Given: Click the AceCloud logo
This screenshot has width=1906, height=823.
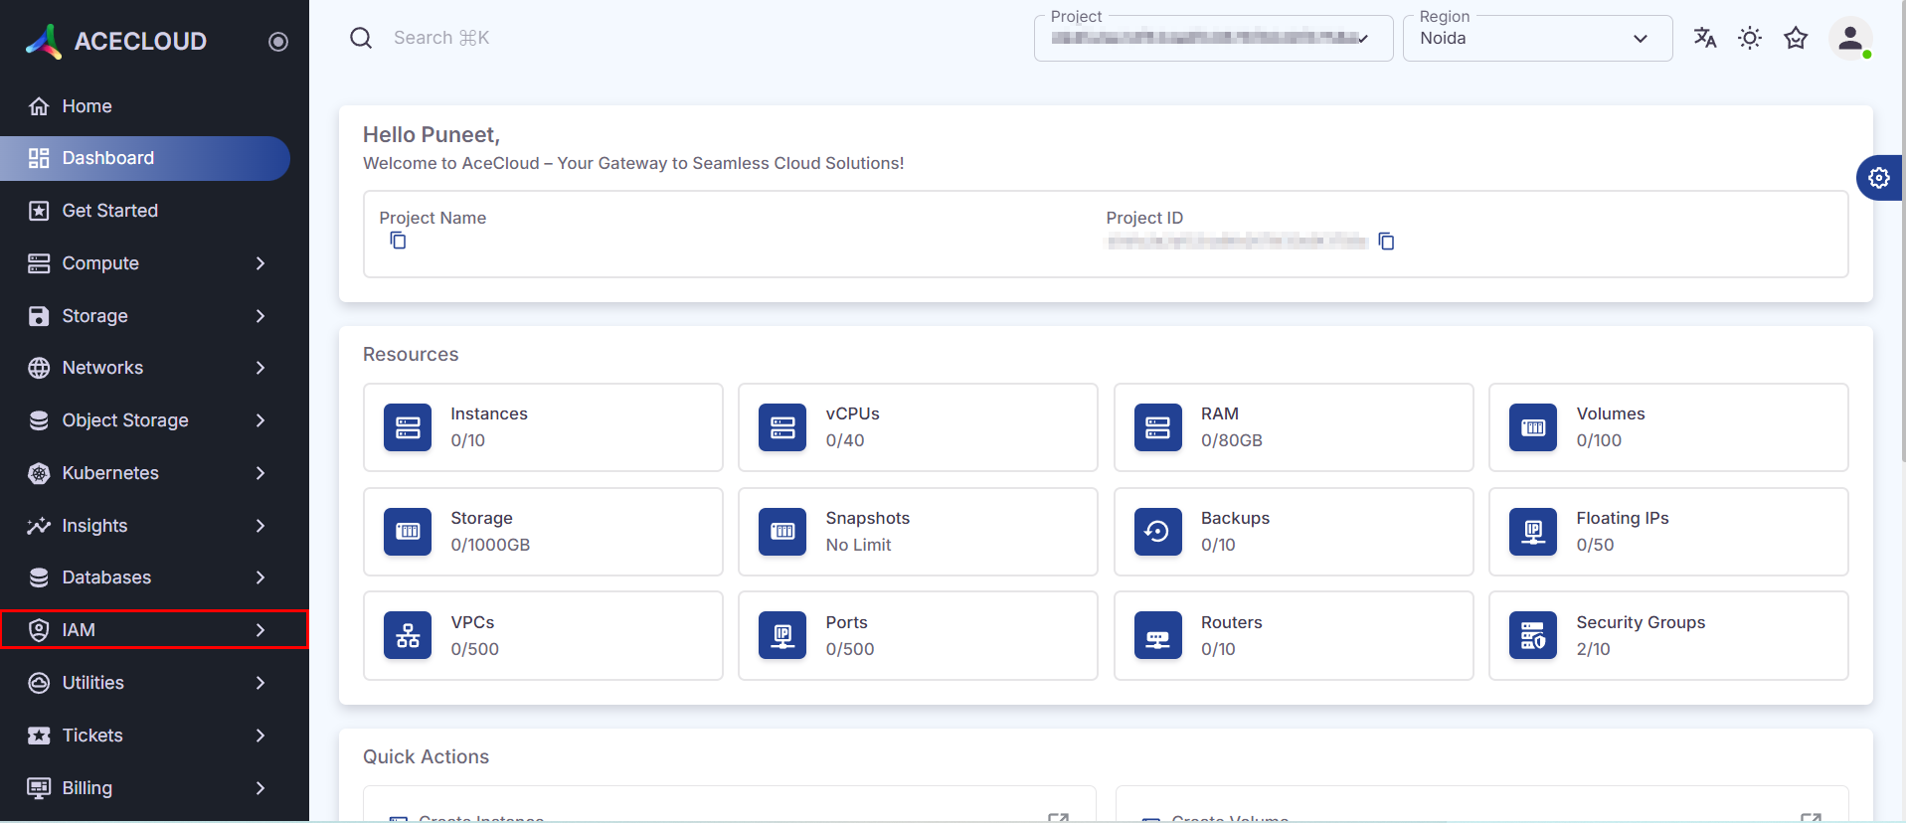Looking at the screenshot, I should (116, 41).
